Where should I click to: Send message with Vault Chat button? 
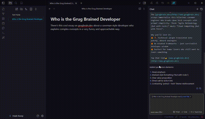pos(196,112)
